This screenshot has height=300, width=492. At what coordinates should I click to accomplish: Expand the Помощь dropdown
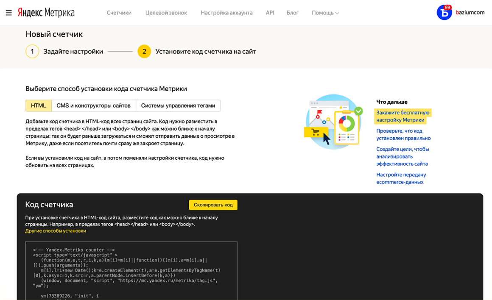point(325,13)
